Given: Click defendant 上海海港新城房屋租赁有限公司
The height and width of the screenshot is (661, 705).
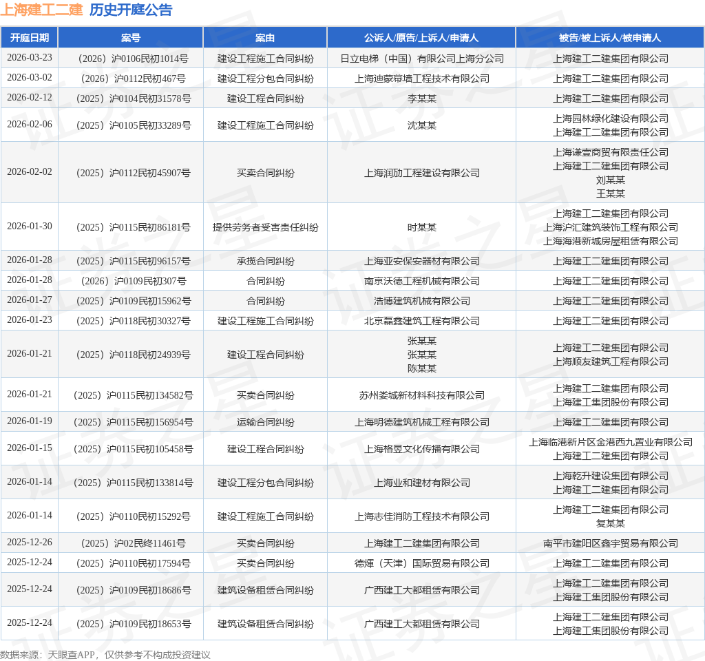Looking at the screenshot, I should pos(610,241).
